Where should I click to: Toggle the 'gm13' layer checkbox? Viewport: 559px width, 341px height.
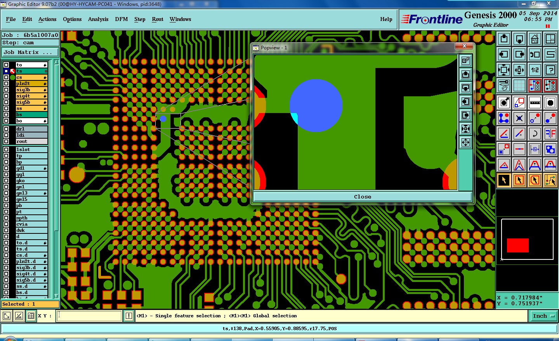(6, 193)
